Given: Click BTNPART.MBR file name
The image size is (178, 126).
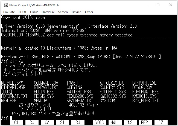Looking at the screenshot, I should coord(13,87).
